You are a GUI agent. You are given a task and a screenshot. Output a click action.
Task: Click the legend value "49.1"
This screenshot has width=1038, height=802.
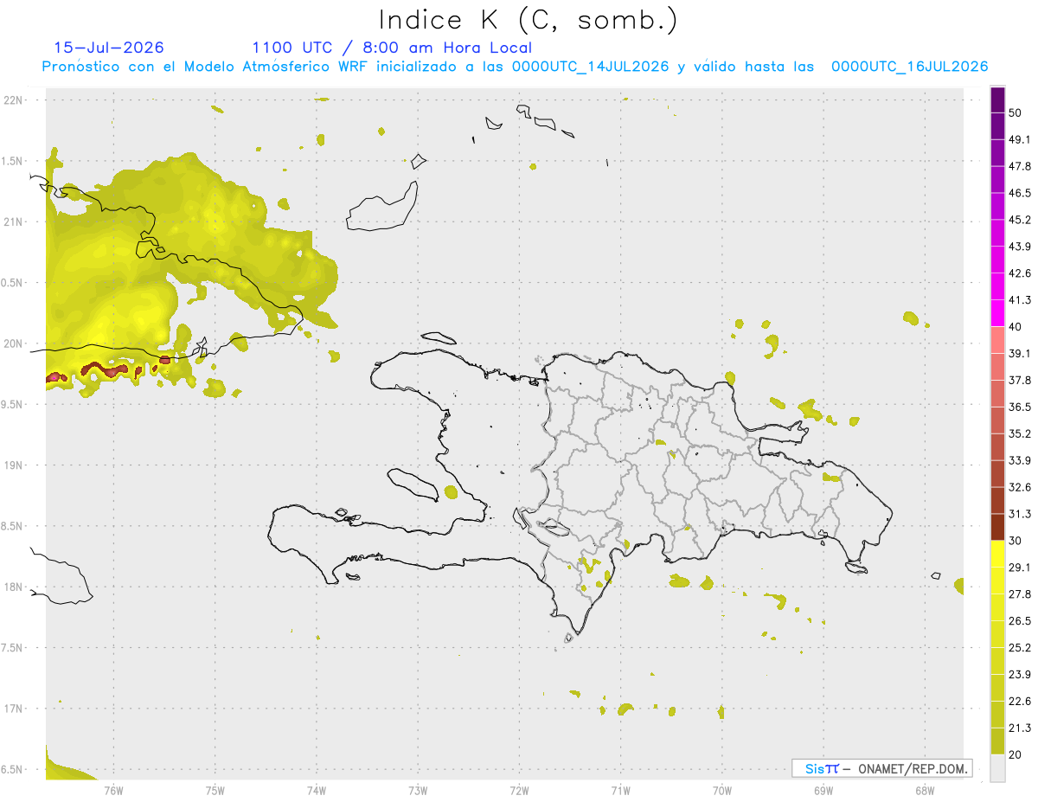pyautogui.click(x=1020, y=139)
